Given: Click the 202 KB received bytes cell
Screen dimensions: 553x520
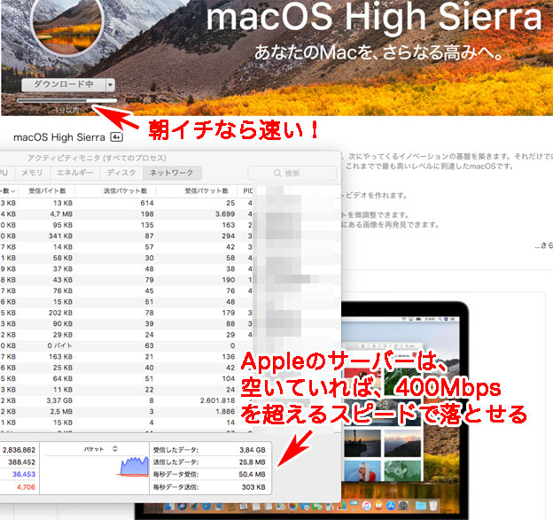Looking at the screenshot, I should point(60,313).
